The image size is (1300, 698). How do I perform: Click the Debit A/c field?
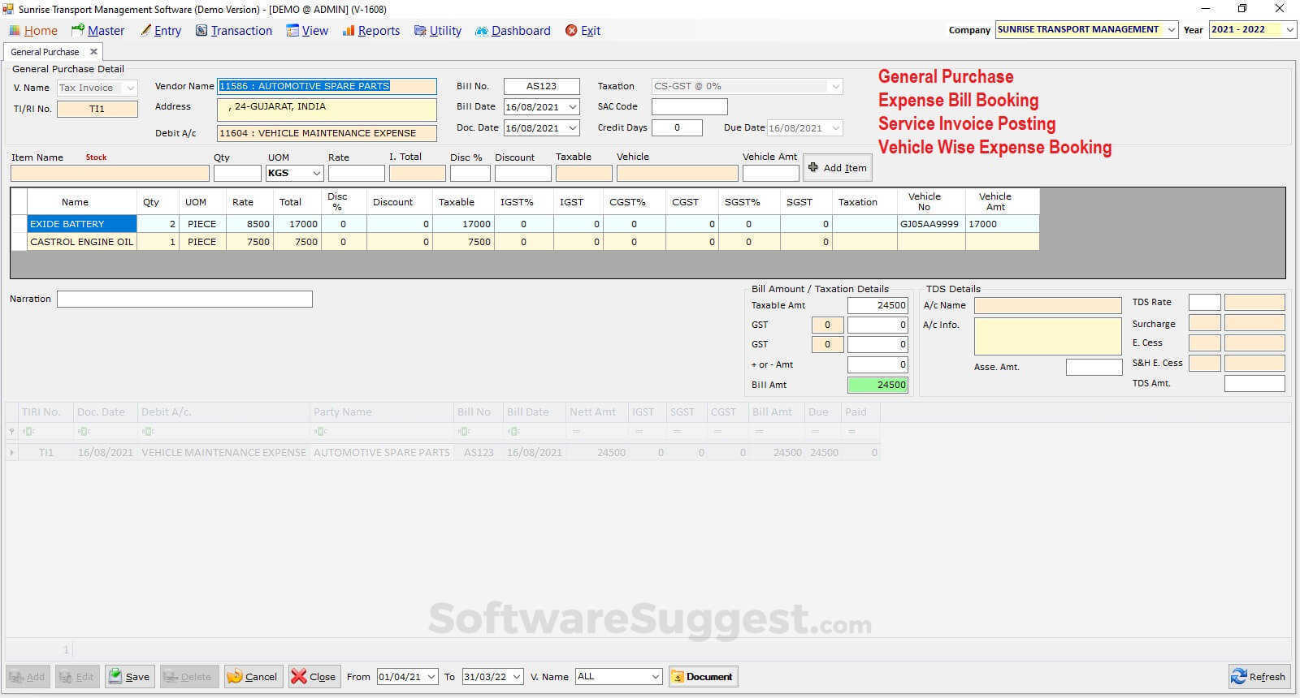coord(327,133)
